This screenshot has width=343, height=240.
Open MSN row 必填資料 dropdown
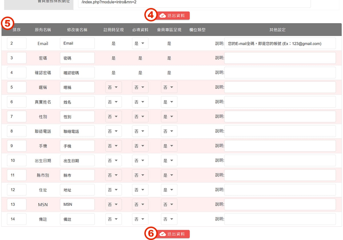point(140,205)
